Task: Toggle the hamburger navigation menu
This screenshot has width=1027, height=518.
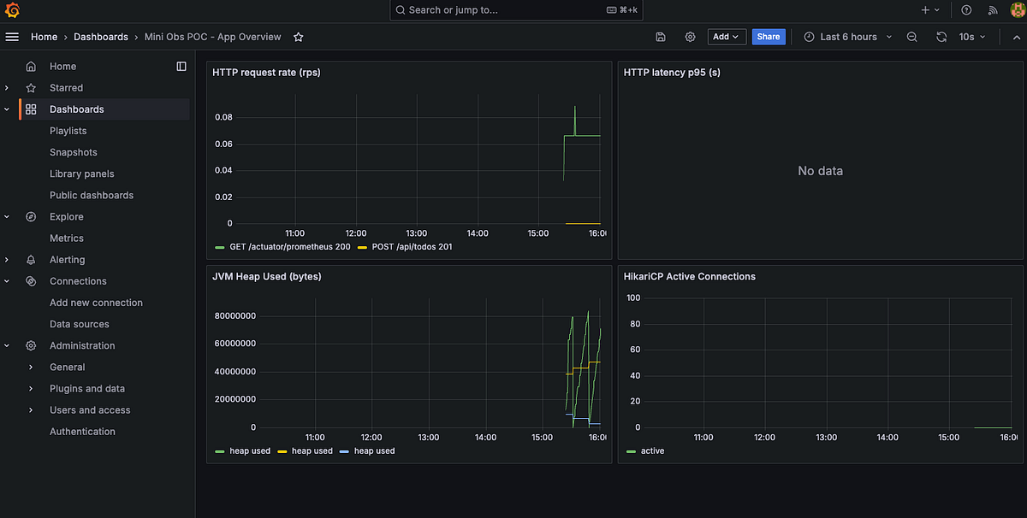Action: (x=12, y=37)
